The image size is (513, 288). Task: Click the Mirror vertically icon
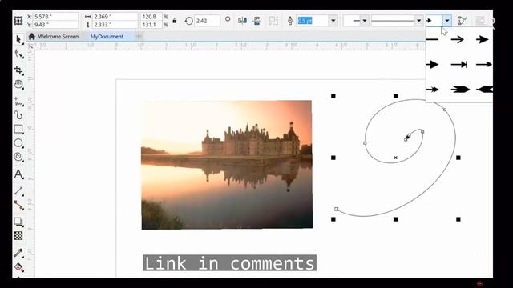pyautogui.click(x=256, y=21)
